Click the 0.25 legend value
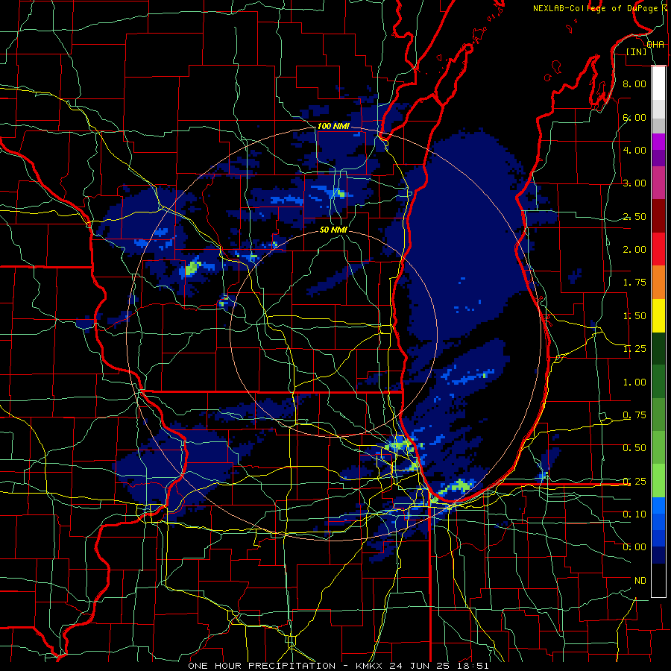Image resolution: width=671 pixels, height=671 pixels. [634, 482]
